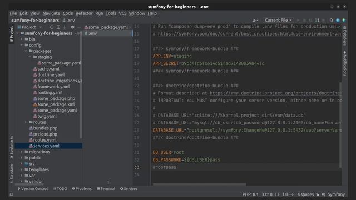Toggle the Structure tool window side button

point(11,173)
